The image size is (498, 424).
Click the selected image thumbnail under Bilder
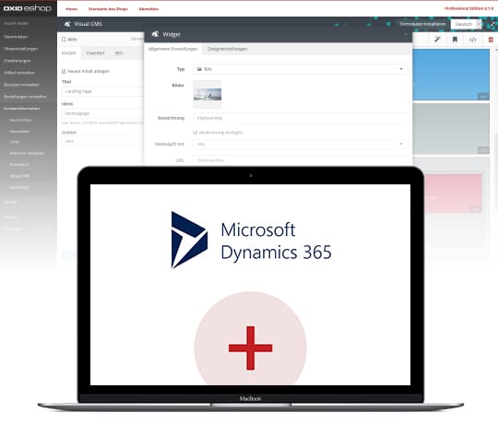point(207,94)
